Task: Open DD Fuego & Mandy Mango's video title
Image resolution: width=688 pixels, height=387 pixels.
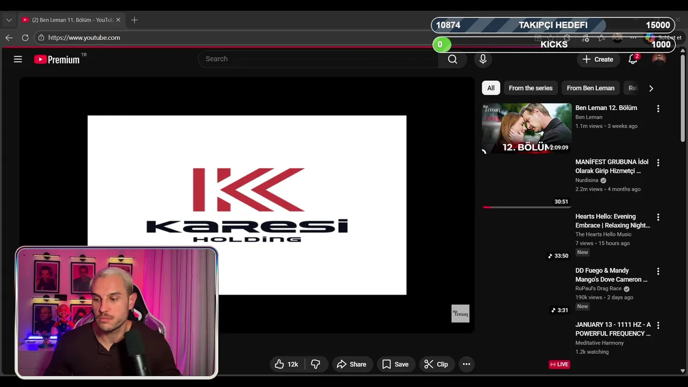Action: (611, 275)
